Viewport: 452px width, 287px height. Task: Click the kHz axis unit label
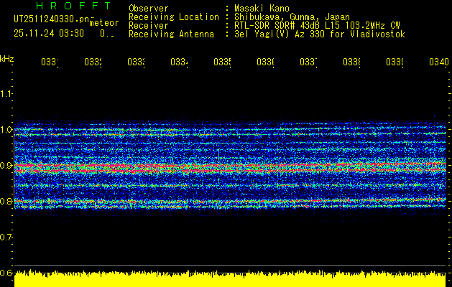6,59
